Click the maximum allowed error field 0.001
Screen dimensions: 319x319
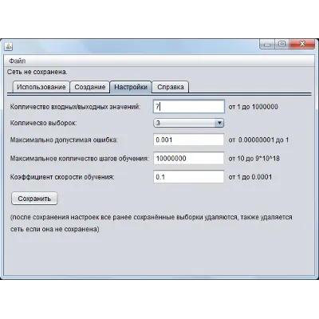pos(189,140)
